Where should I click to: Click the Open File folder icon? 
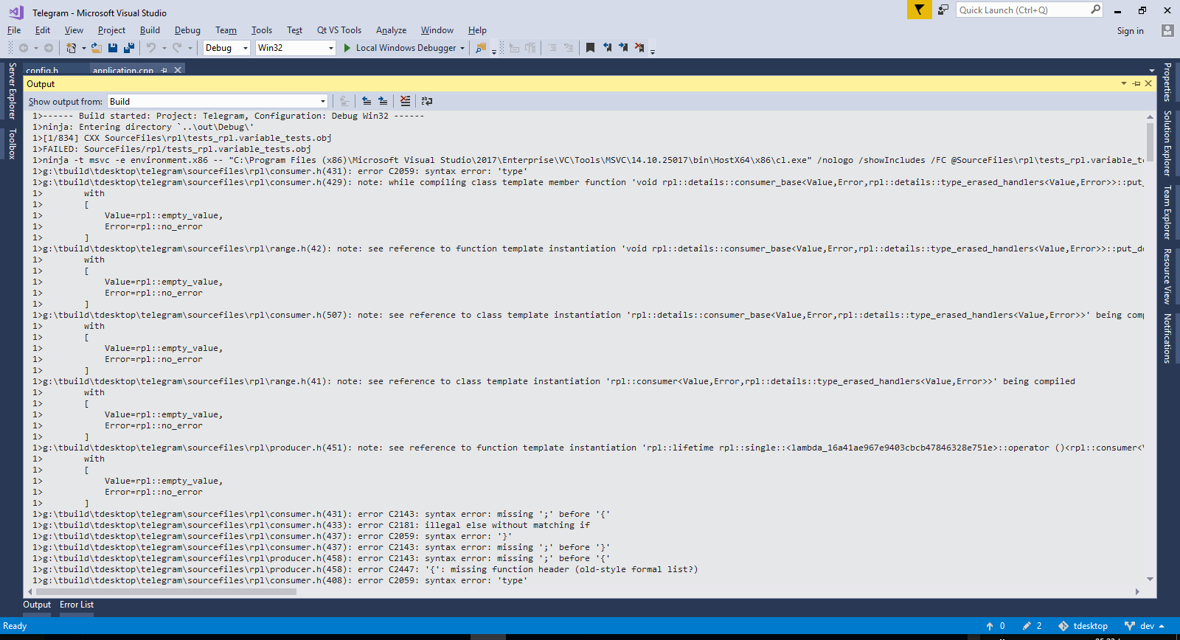[96, 48]
